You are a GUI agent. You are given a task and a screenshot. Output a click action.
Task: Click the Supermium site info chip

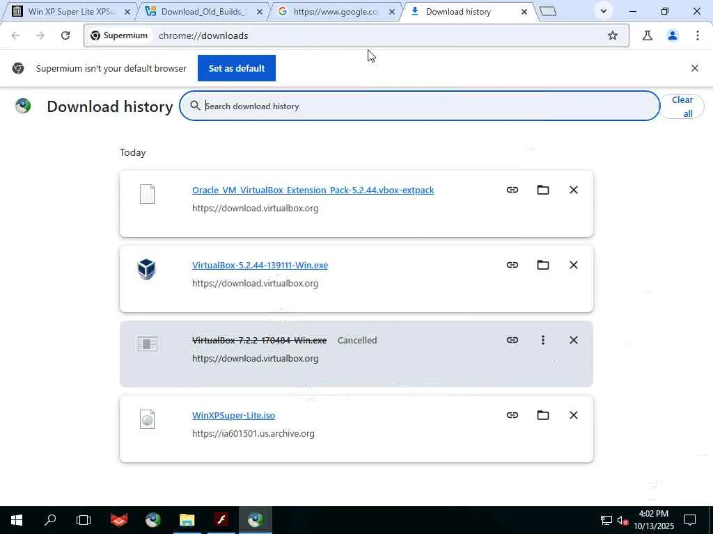pyautogui.click(x=119, y=35)
